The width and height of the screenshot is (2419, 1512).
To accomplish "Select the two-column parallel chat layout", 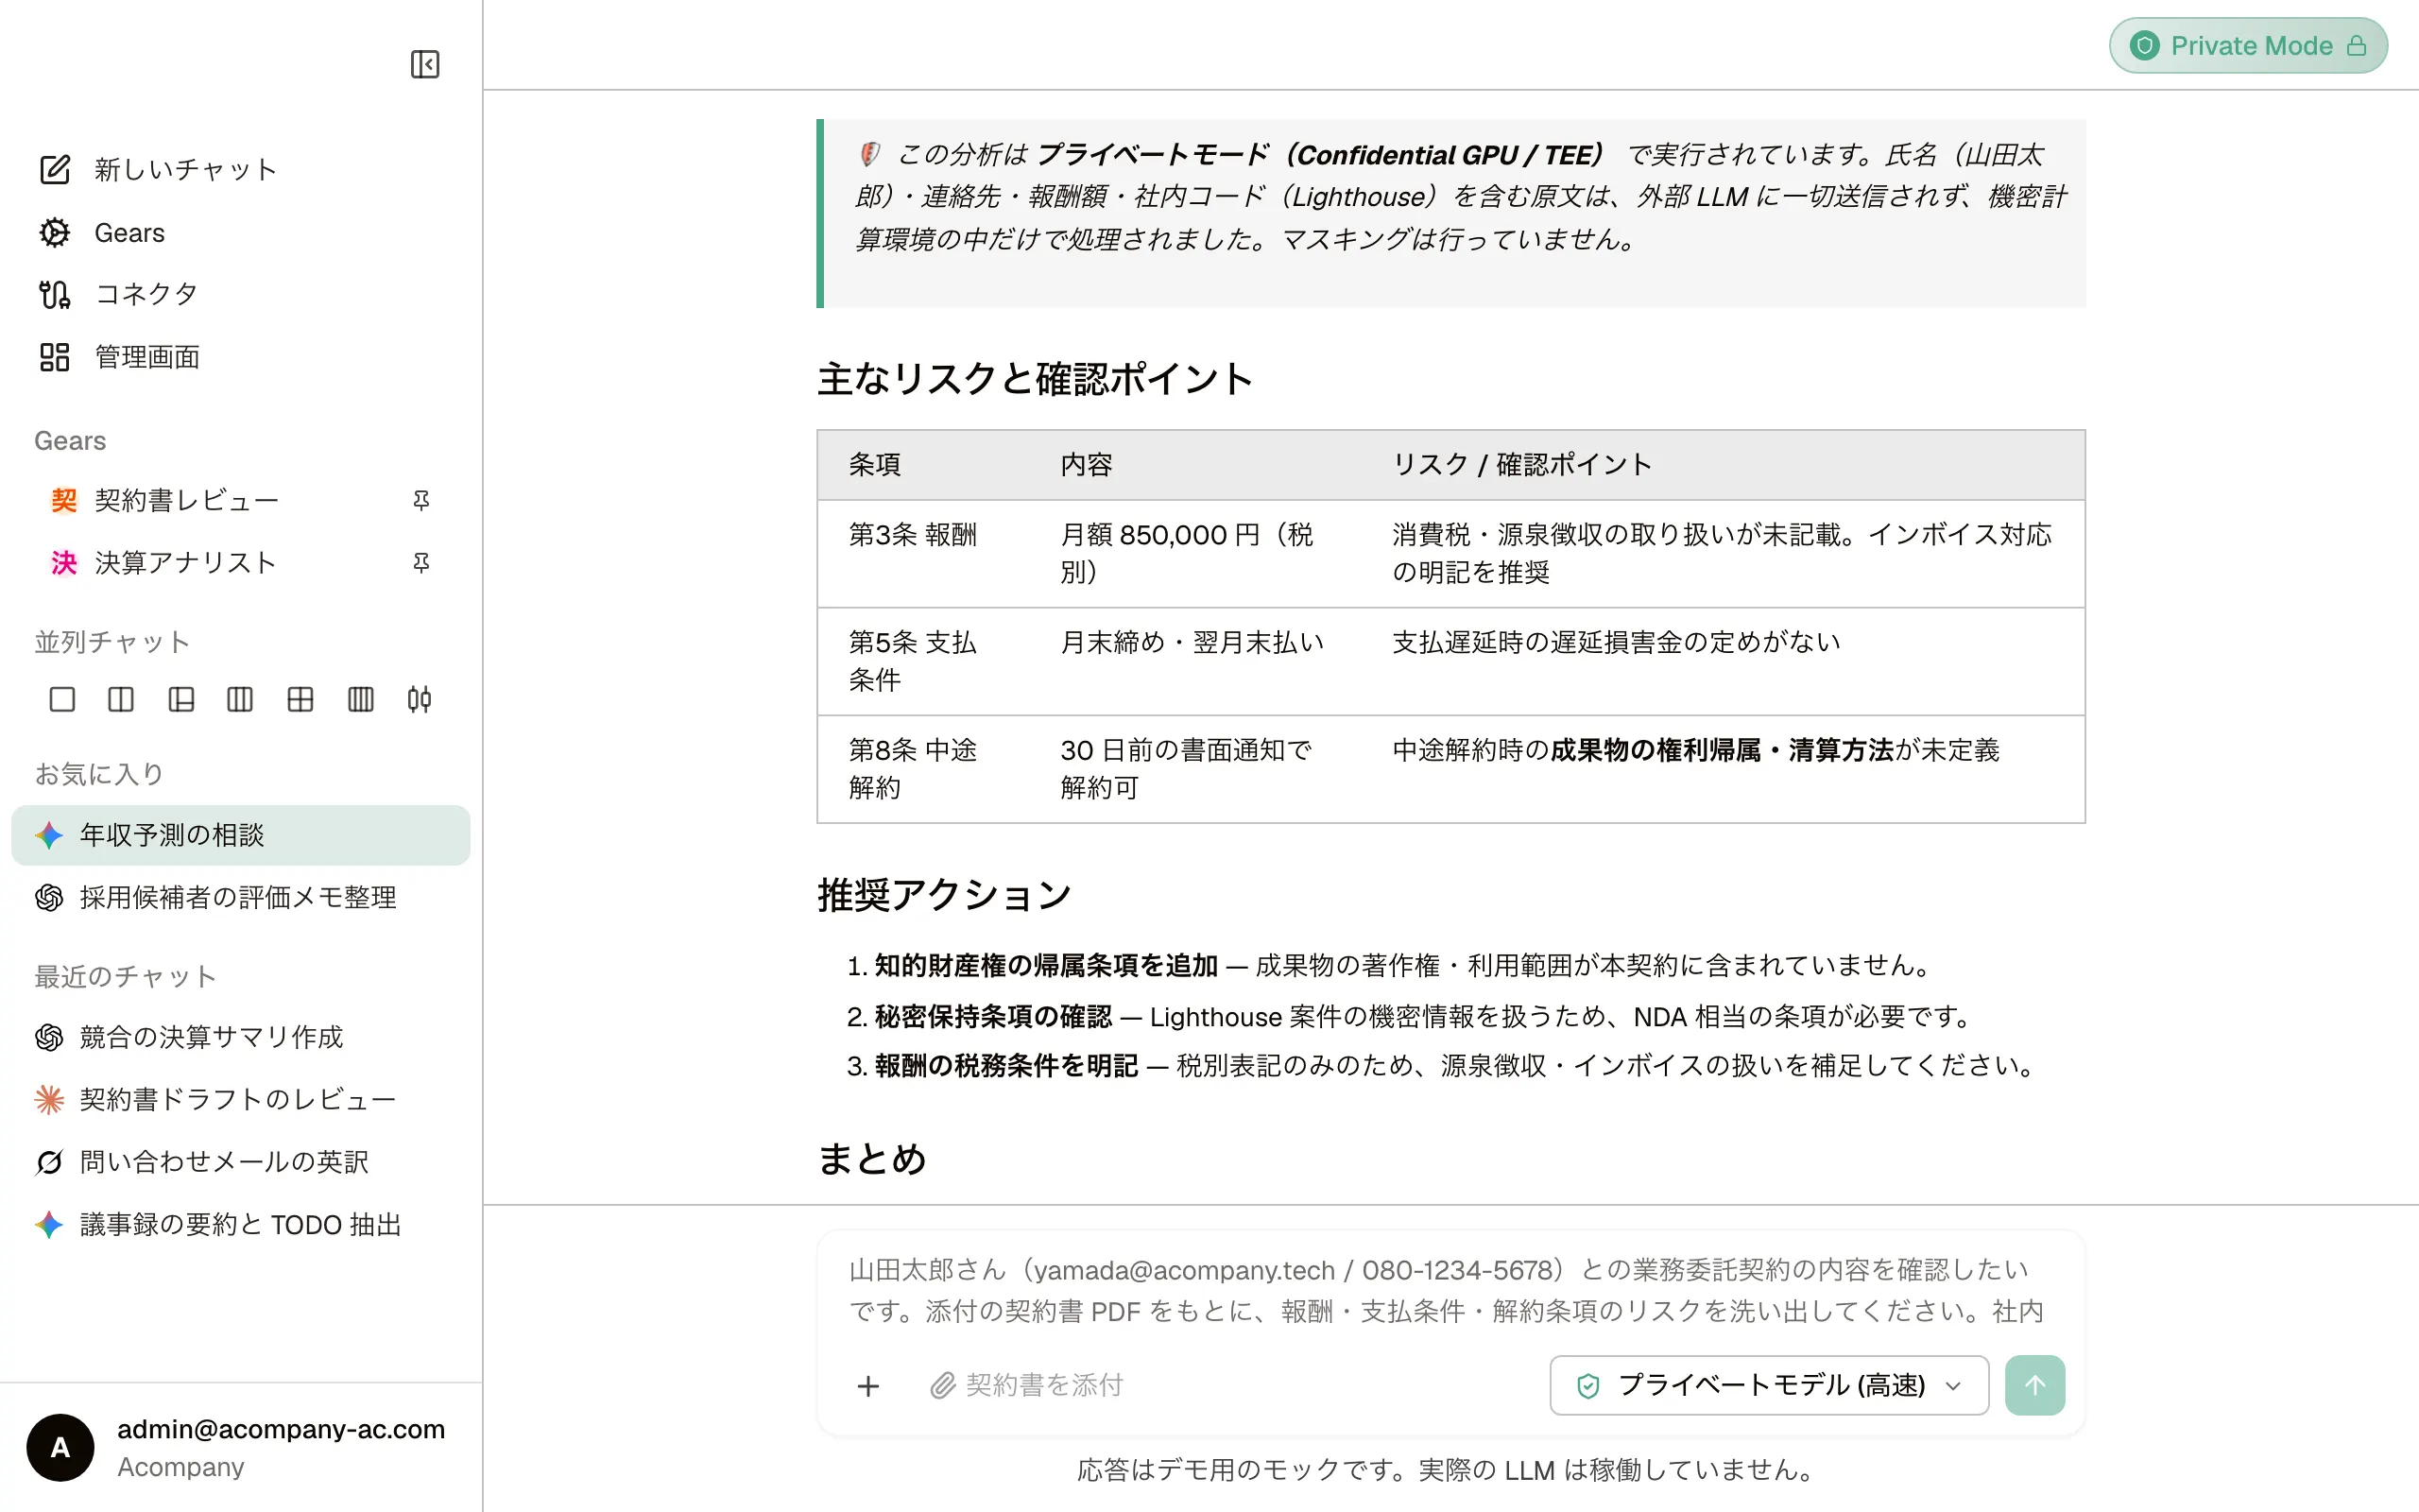I will point(121,699).
